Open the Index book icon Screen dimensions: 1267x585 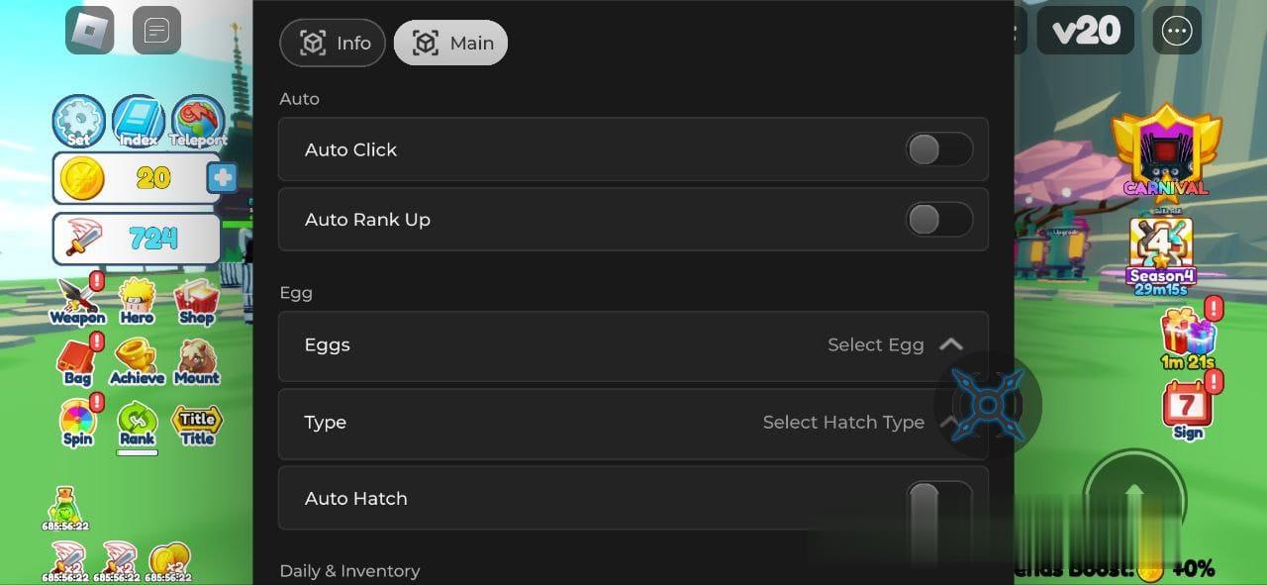click(x=139, y=122)
